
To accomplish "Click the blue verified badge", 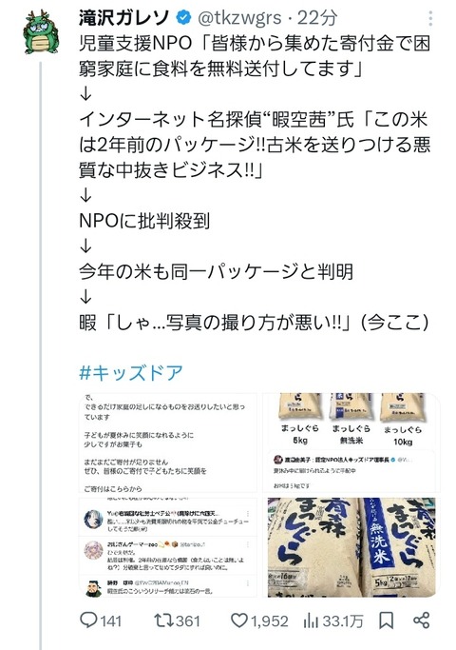I will (x=183, y=17).
